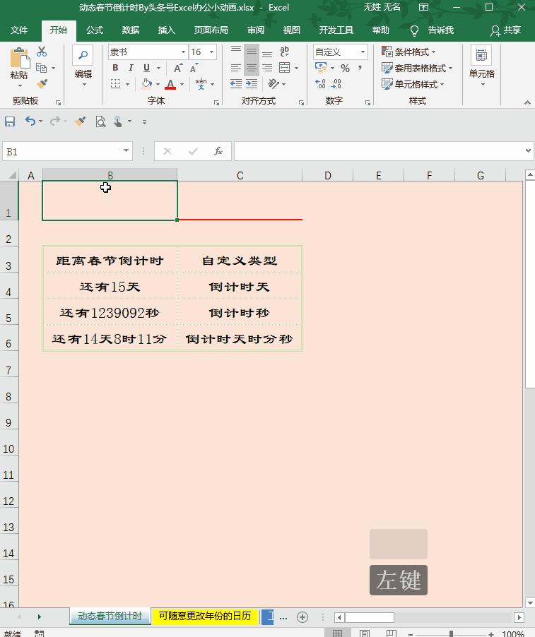Image resolution: width=535 pixels, height=637 pixels.
Task: Align text right
Action: [267, 68]
